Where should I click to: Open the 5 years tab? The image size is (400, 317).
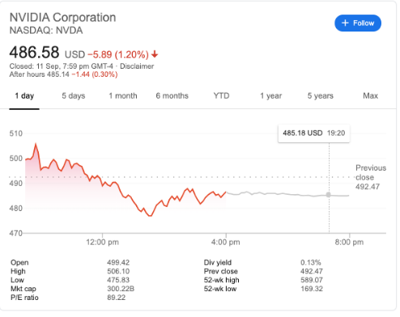[x=321, y=96]
